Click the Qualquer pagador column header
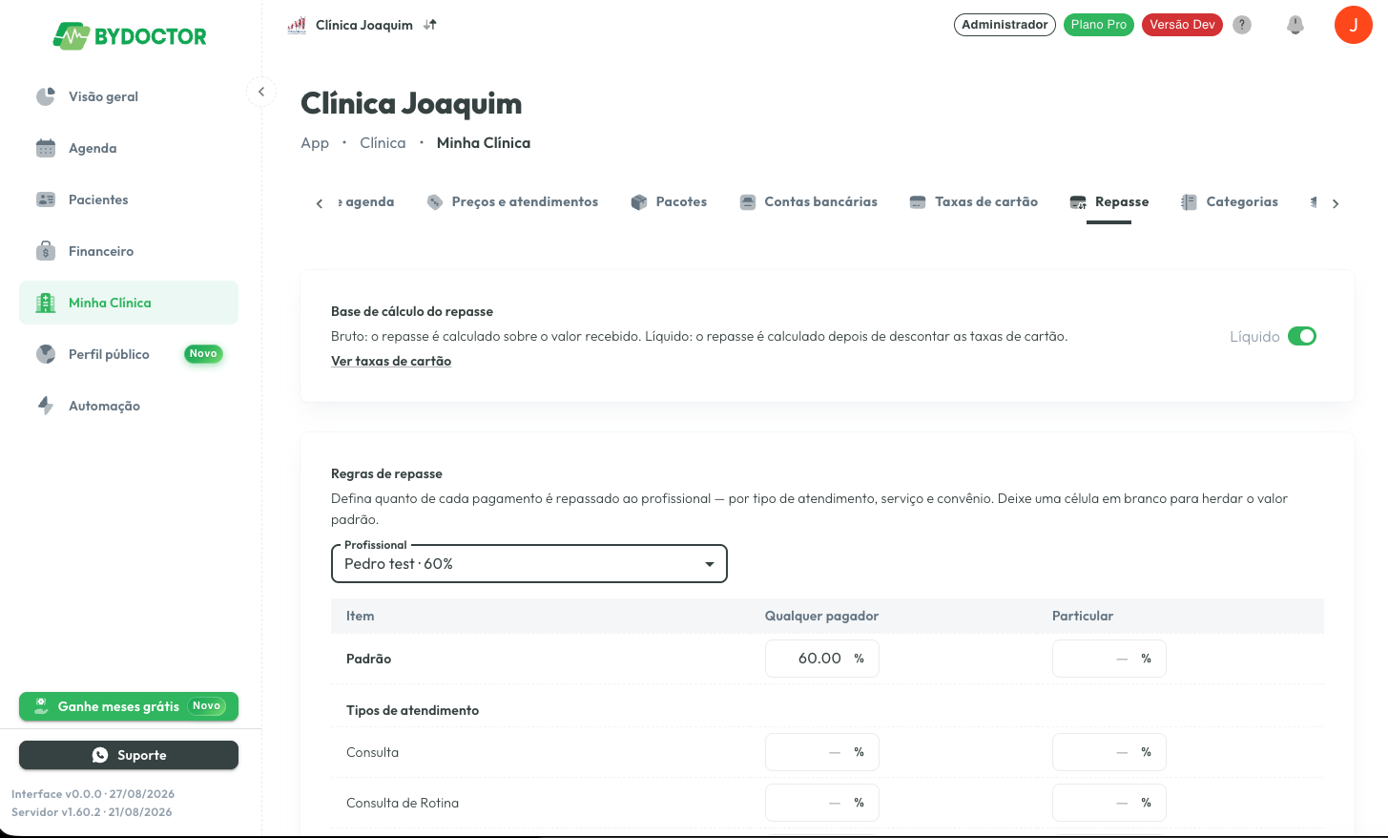 pos(821,616)
